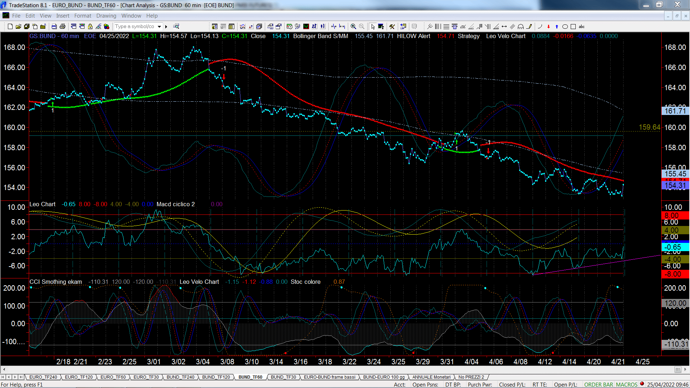The image size is (690, 388).
Task: Click the yellow padlock icon
Action: (90, 27)
